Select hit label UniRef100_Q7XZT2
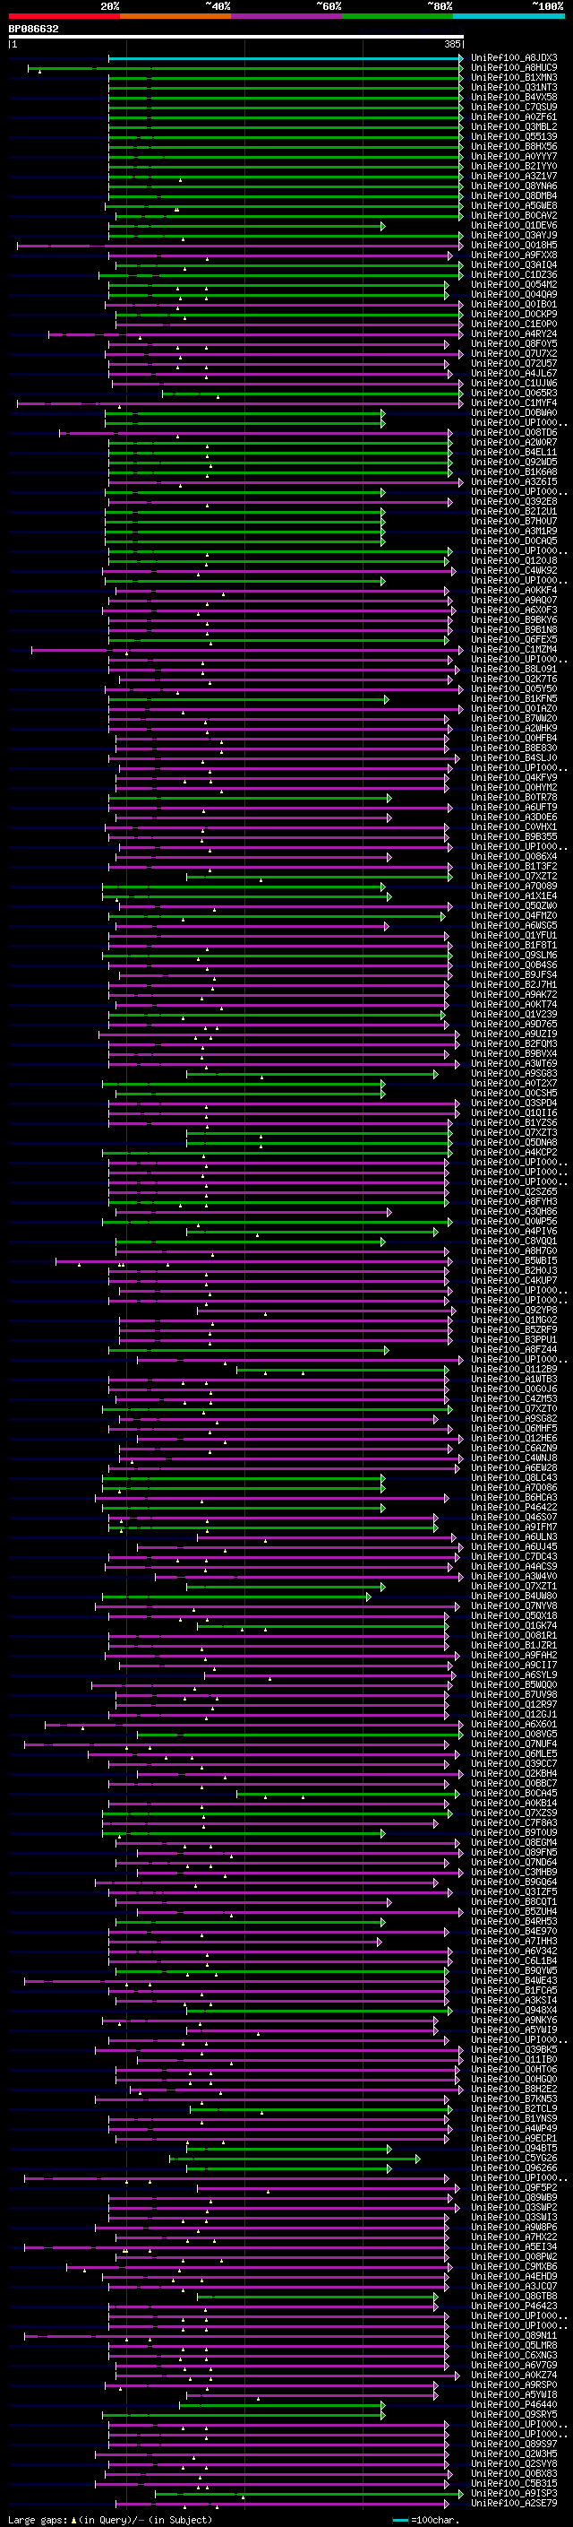The width and height of the screenshot is (573, 2527). click(x=514, y=877)
